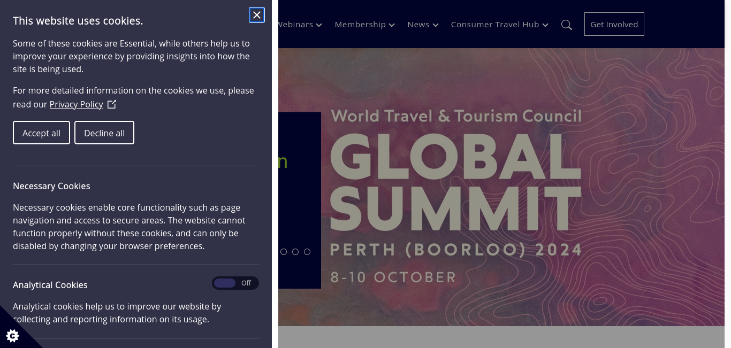Click the Get Involved button
The image size is (731, 348).
tap(614, 24)
